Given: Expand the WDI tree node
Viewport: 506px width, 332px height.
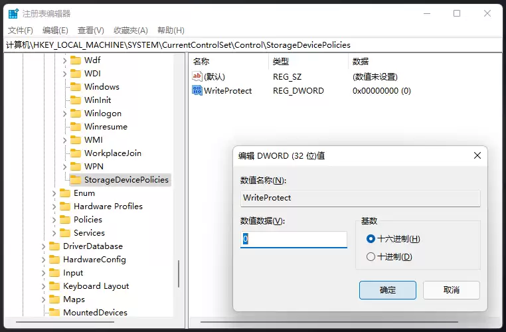Looking at the screenshot, I should [64, 74].
